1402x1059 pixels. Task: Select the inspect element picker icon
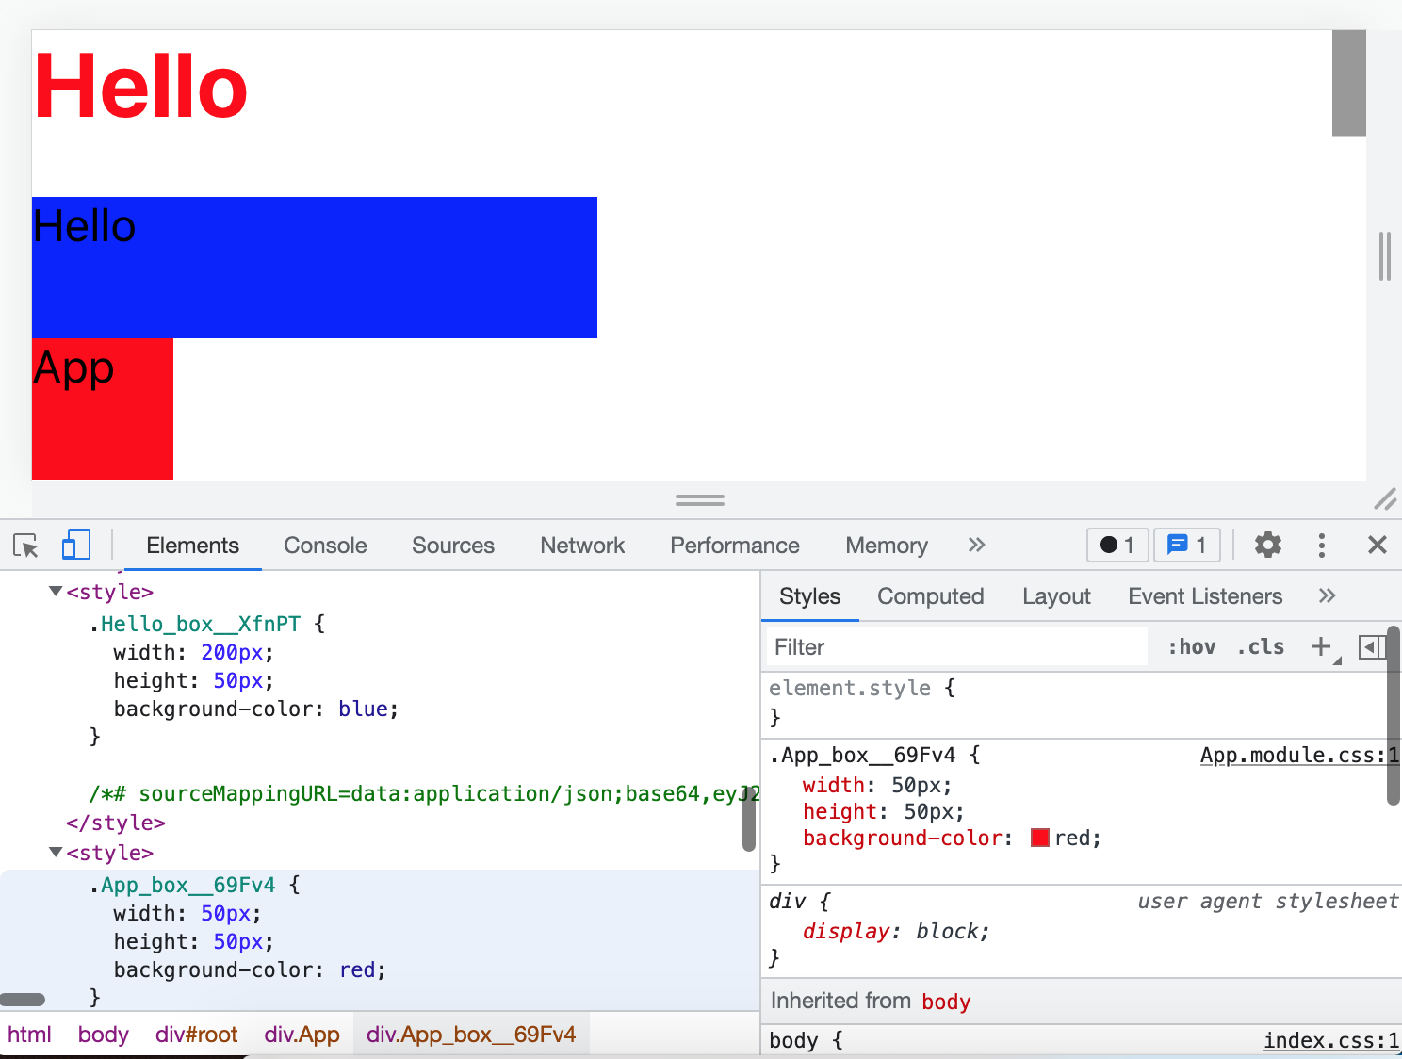25,546
